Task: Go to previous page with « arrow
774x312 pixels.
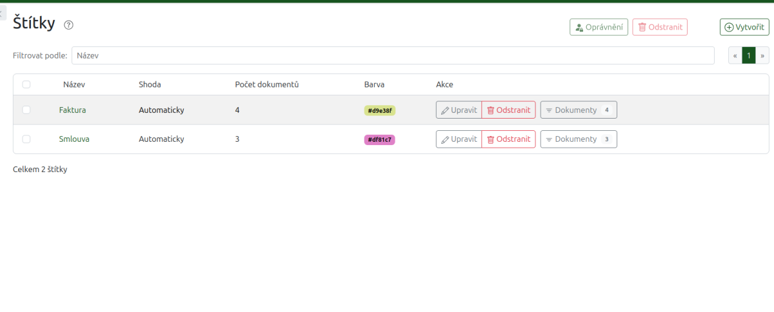Action: [x=735, y=55]
